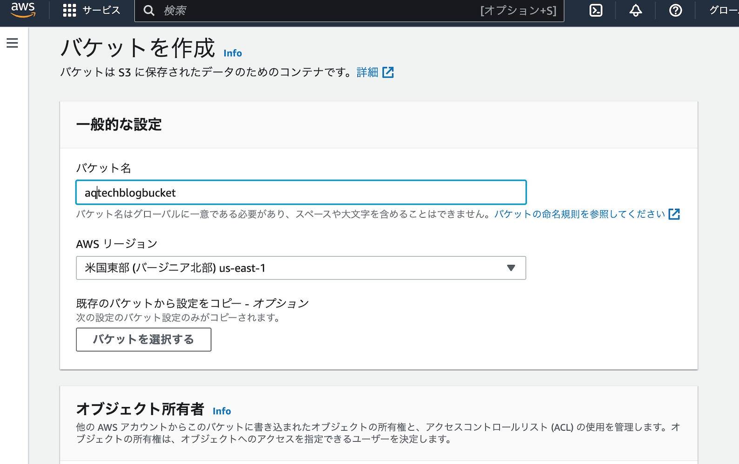
Task: Click the 一般的な設定 section heading
Action: coord(119,125)
